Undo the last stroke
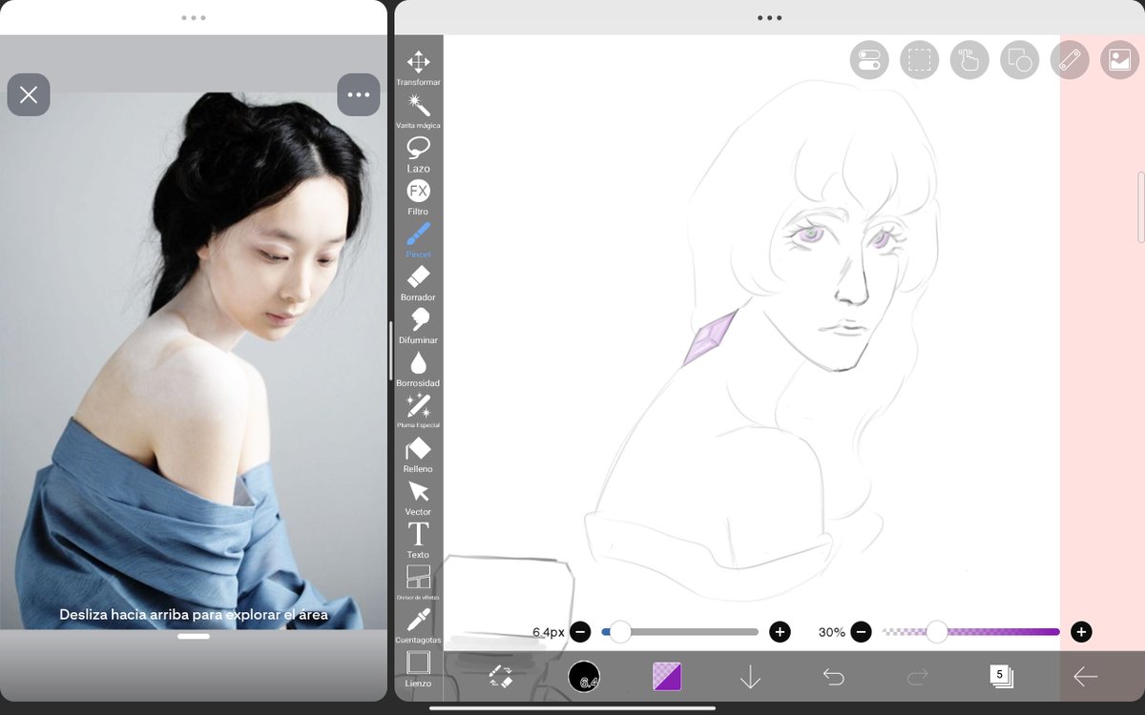1145x715 pixels. [833, 677]
